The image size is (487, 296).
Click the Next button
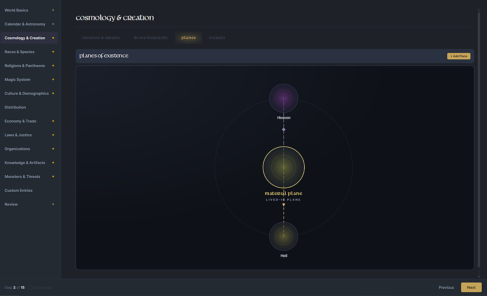coord(471,288)
